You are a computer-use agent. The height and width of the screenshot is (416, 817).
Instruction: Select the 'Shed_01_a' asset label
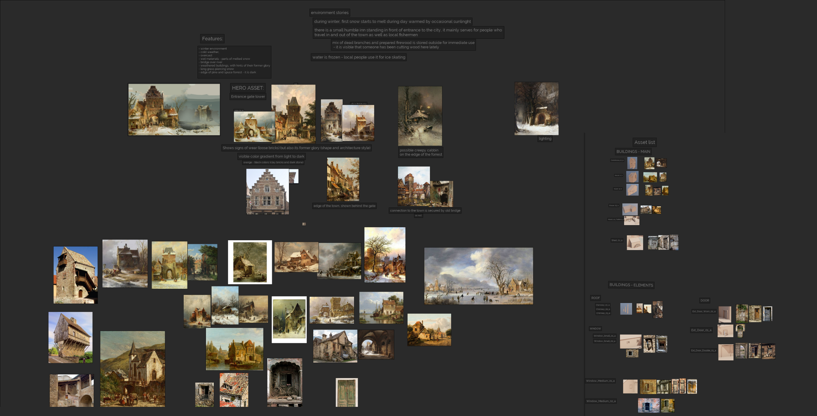(x=617, y=240)
